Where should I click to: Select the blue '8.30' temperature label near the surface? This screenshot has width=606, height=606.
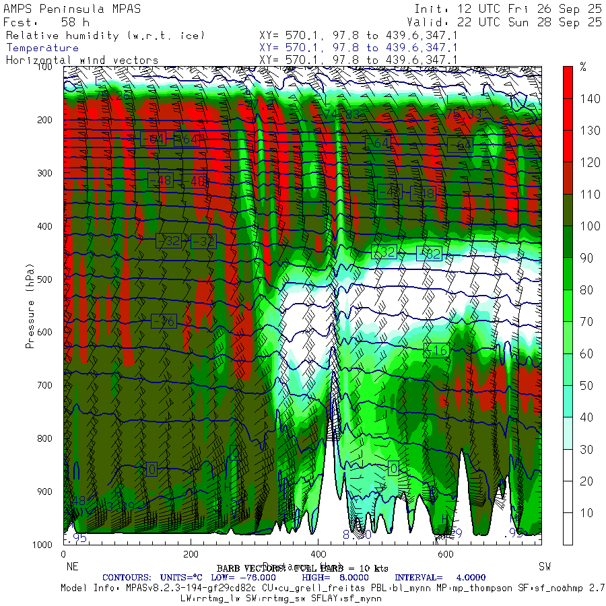point(357,535)
